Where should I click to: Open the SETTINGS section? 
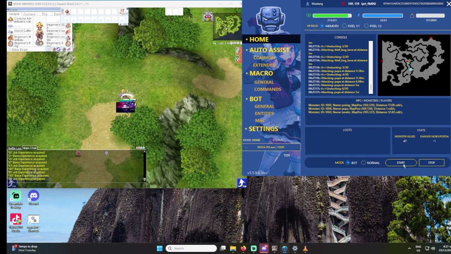tap(263, 129)
